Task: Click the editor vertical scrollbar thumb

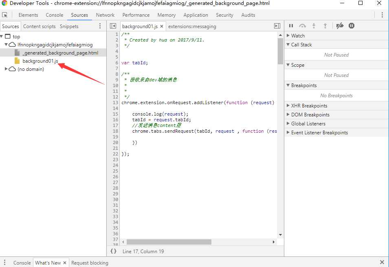Action: pyautogui.click(x=280, y=51)
